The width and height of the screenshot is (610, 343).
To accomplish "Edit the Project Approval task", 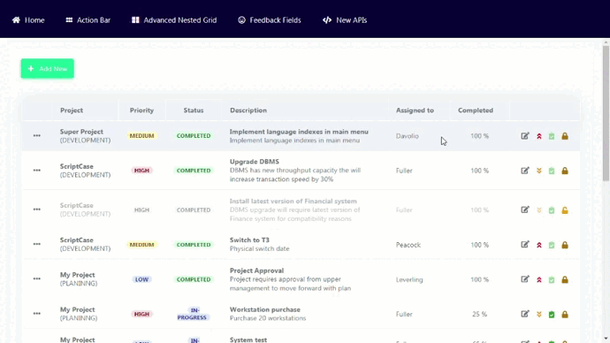I will pyautogui.click(x=525, y=278).
